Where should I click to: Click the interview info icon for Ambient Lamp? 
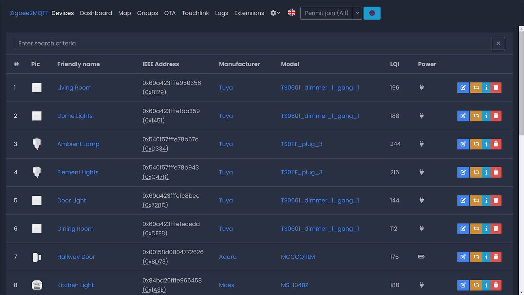click(x=486, y=144)
